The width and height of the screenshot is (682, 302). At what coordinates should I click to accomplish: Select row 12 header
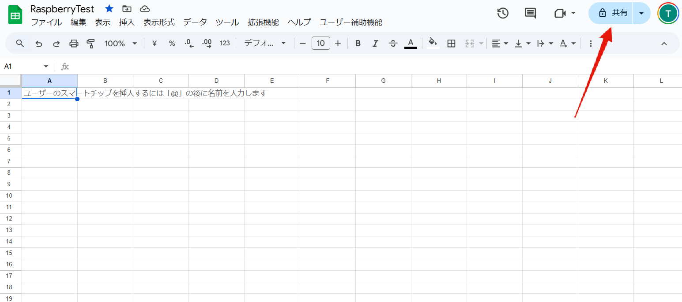[x=11, y=218]
